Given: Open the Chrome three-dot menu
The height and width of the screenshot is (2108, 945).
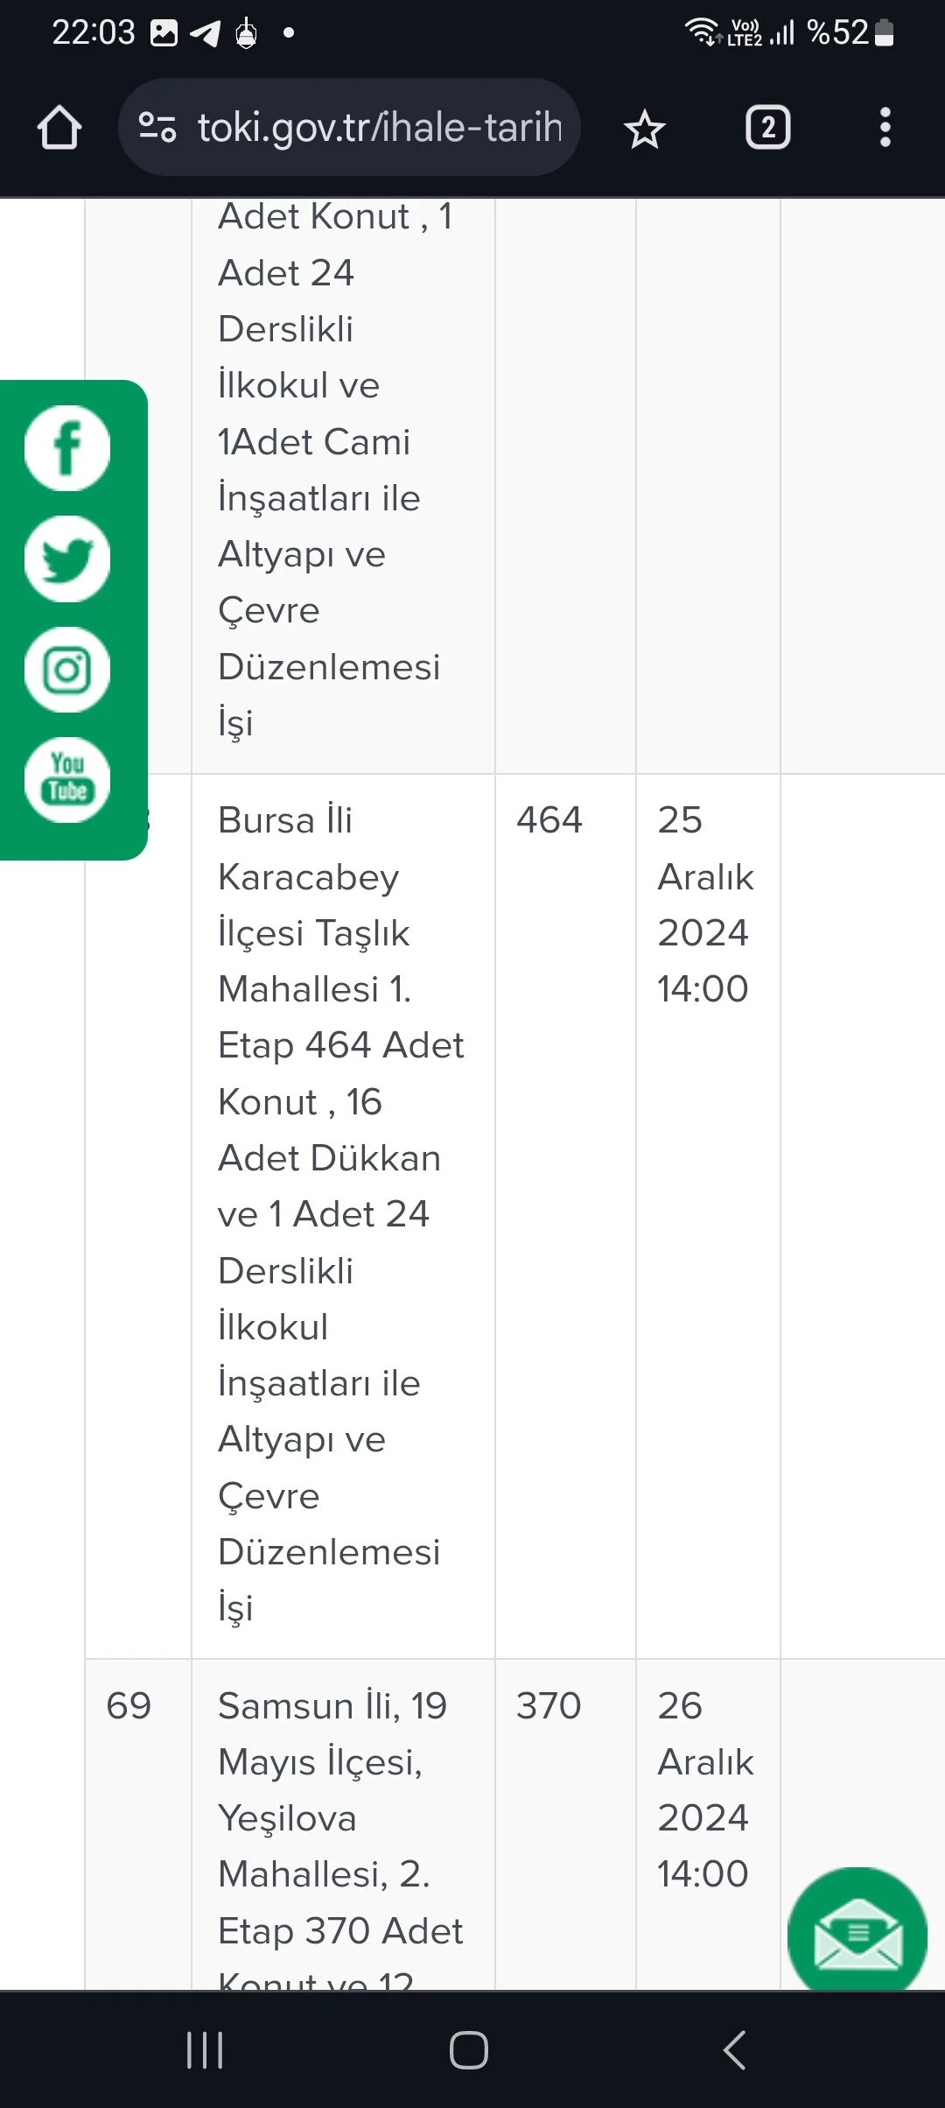Looking at the screenshot, I should pos(885,127).
